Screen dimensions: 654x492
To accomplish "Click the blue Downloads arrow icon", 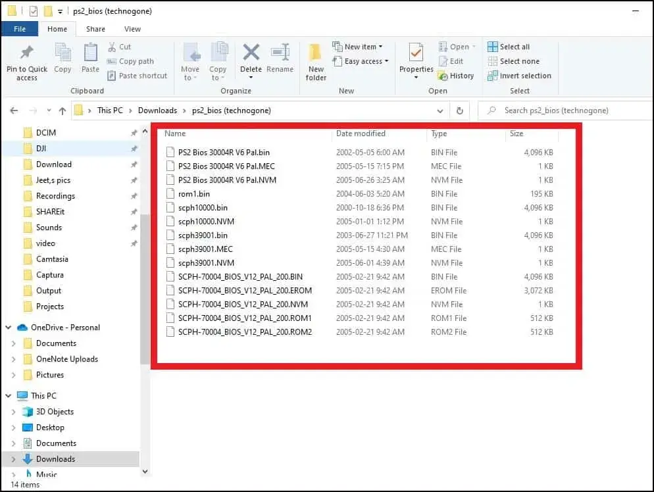I will point(28,458).
